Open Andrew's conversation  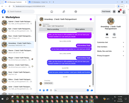17,66
